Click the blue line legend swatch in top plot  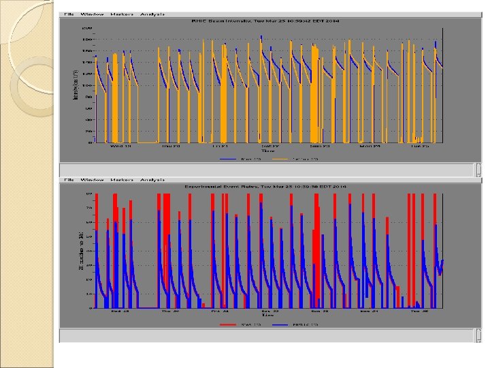[x=228, y=159]
